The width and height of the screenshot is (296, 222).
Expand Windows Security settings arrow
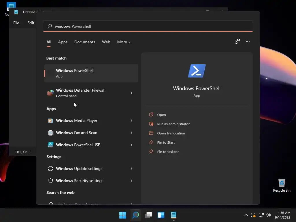coord(132,181)
